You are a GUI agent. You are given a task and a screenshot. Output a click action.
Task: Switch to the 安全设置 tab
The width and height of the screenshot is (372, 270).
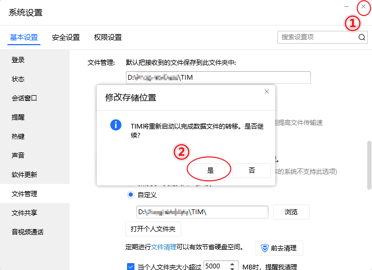66,37
